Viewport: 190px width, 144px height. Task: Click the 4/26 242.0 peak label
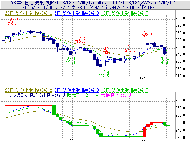coord(131,48)
